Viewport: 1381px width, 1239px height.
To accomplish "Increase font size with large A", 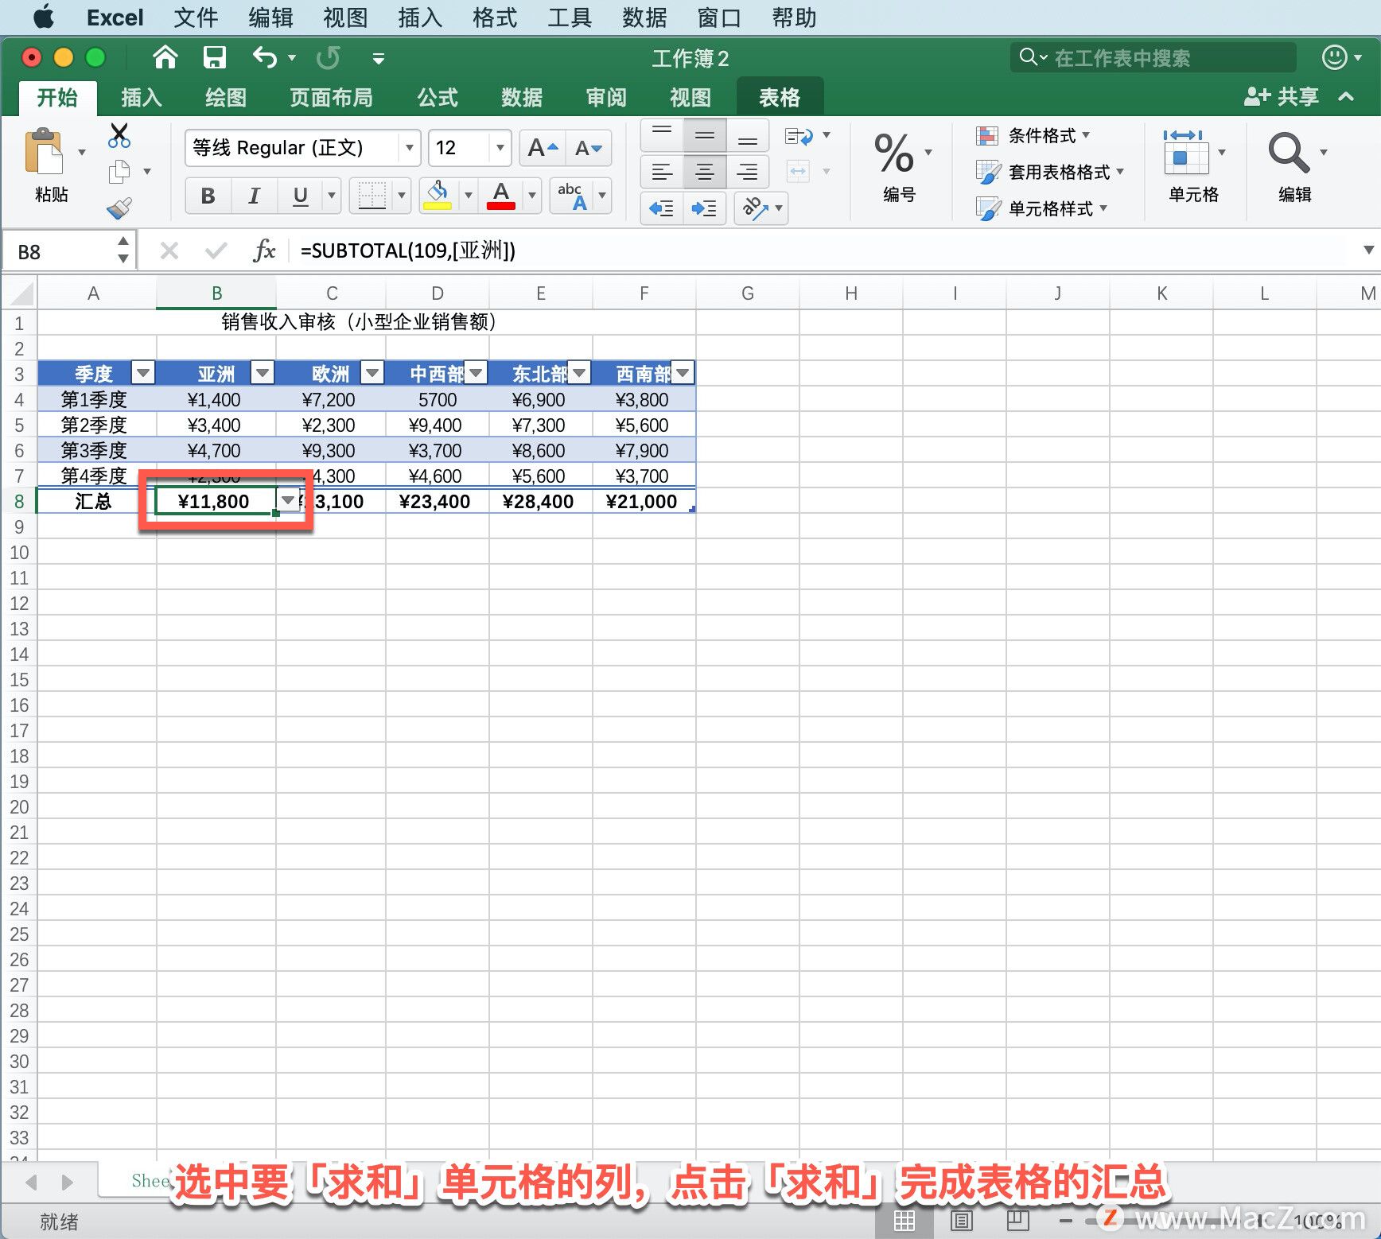I will 543,148.
